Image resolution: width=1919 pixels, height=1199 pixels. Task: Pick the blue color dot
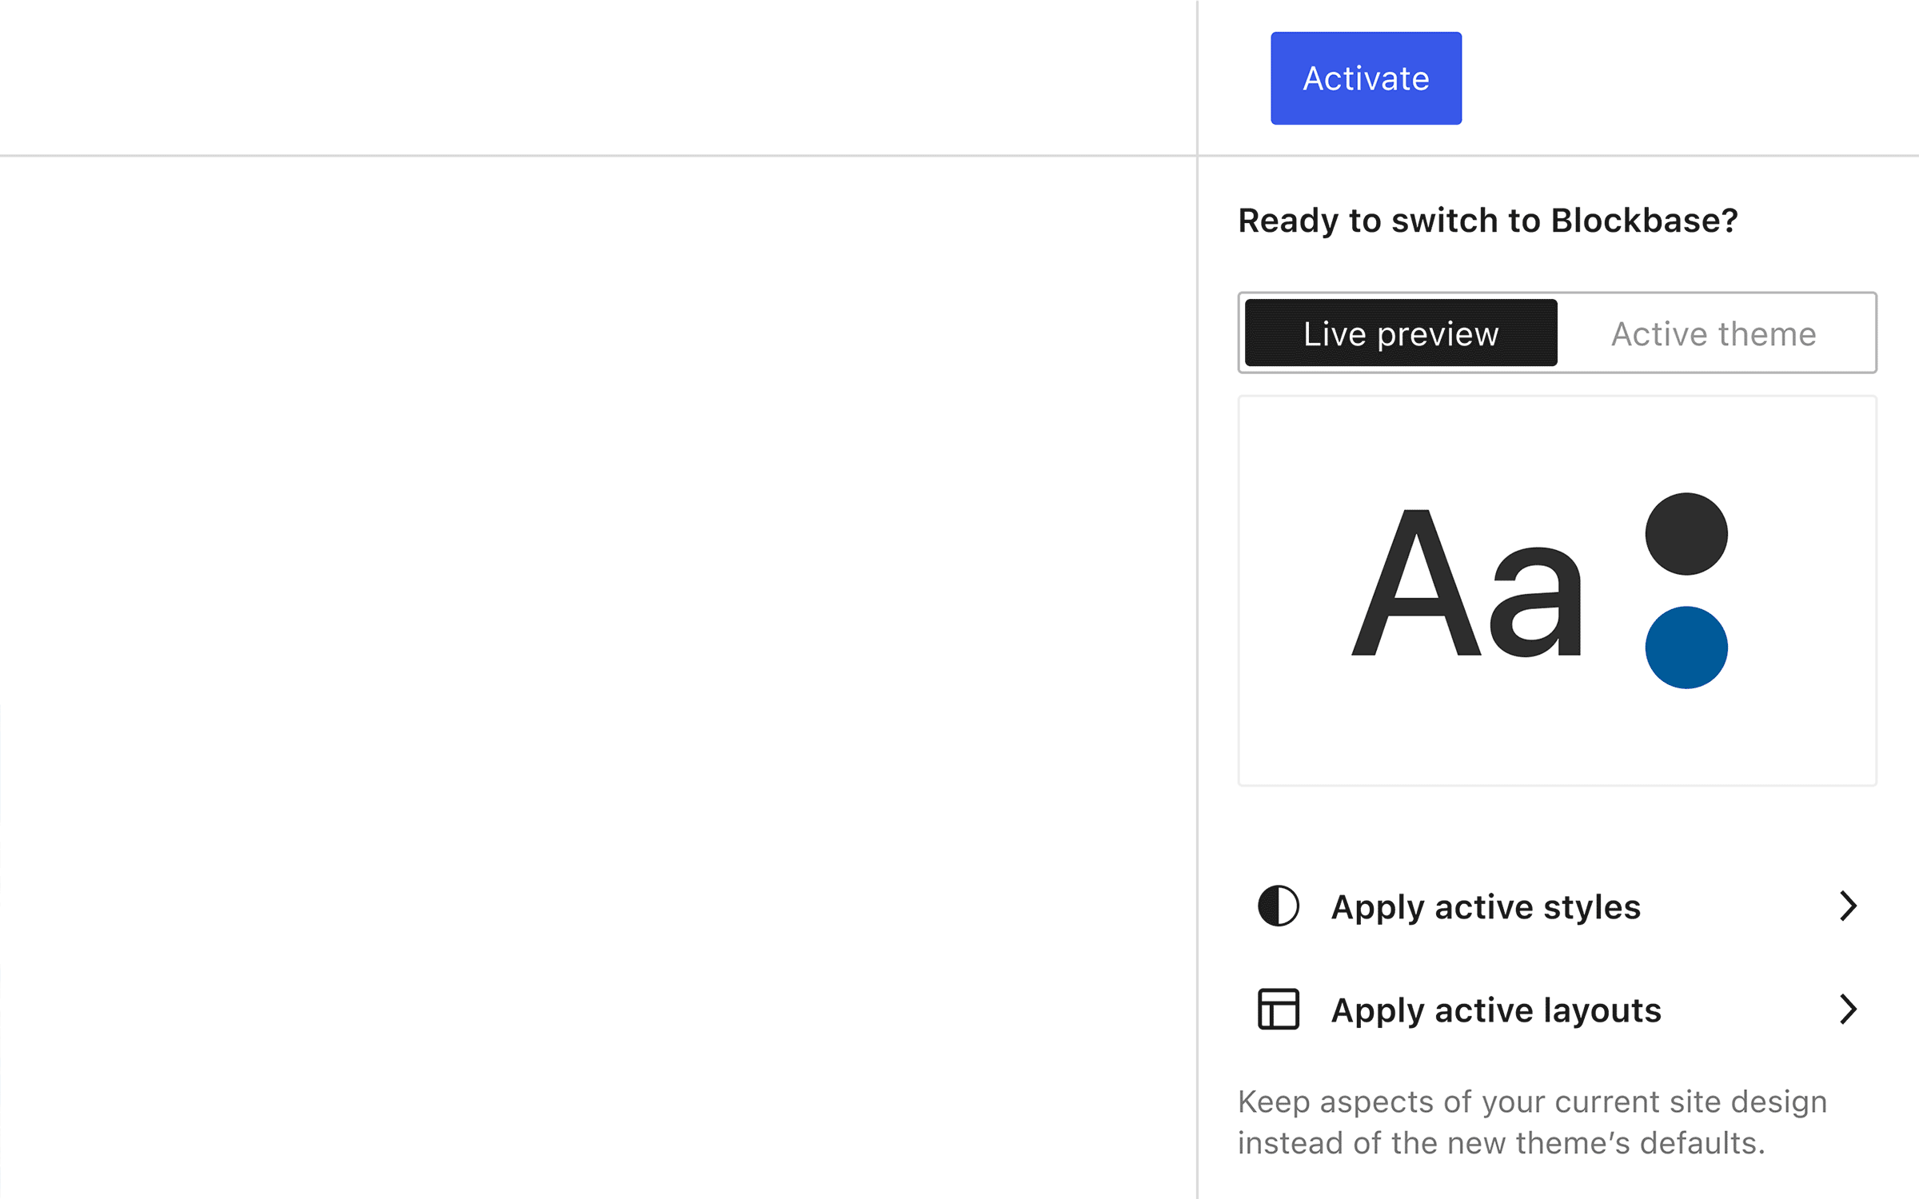[1686, 647]
